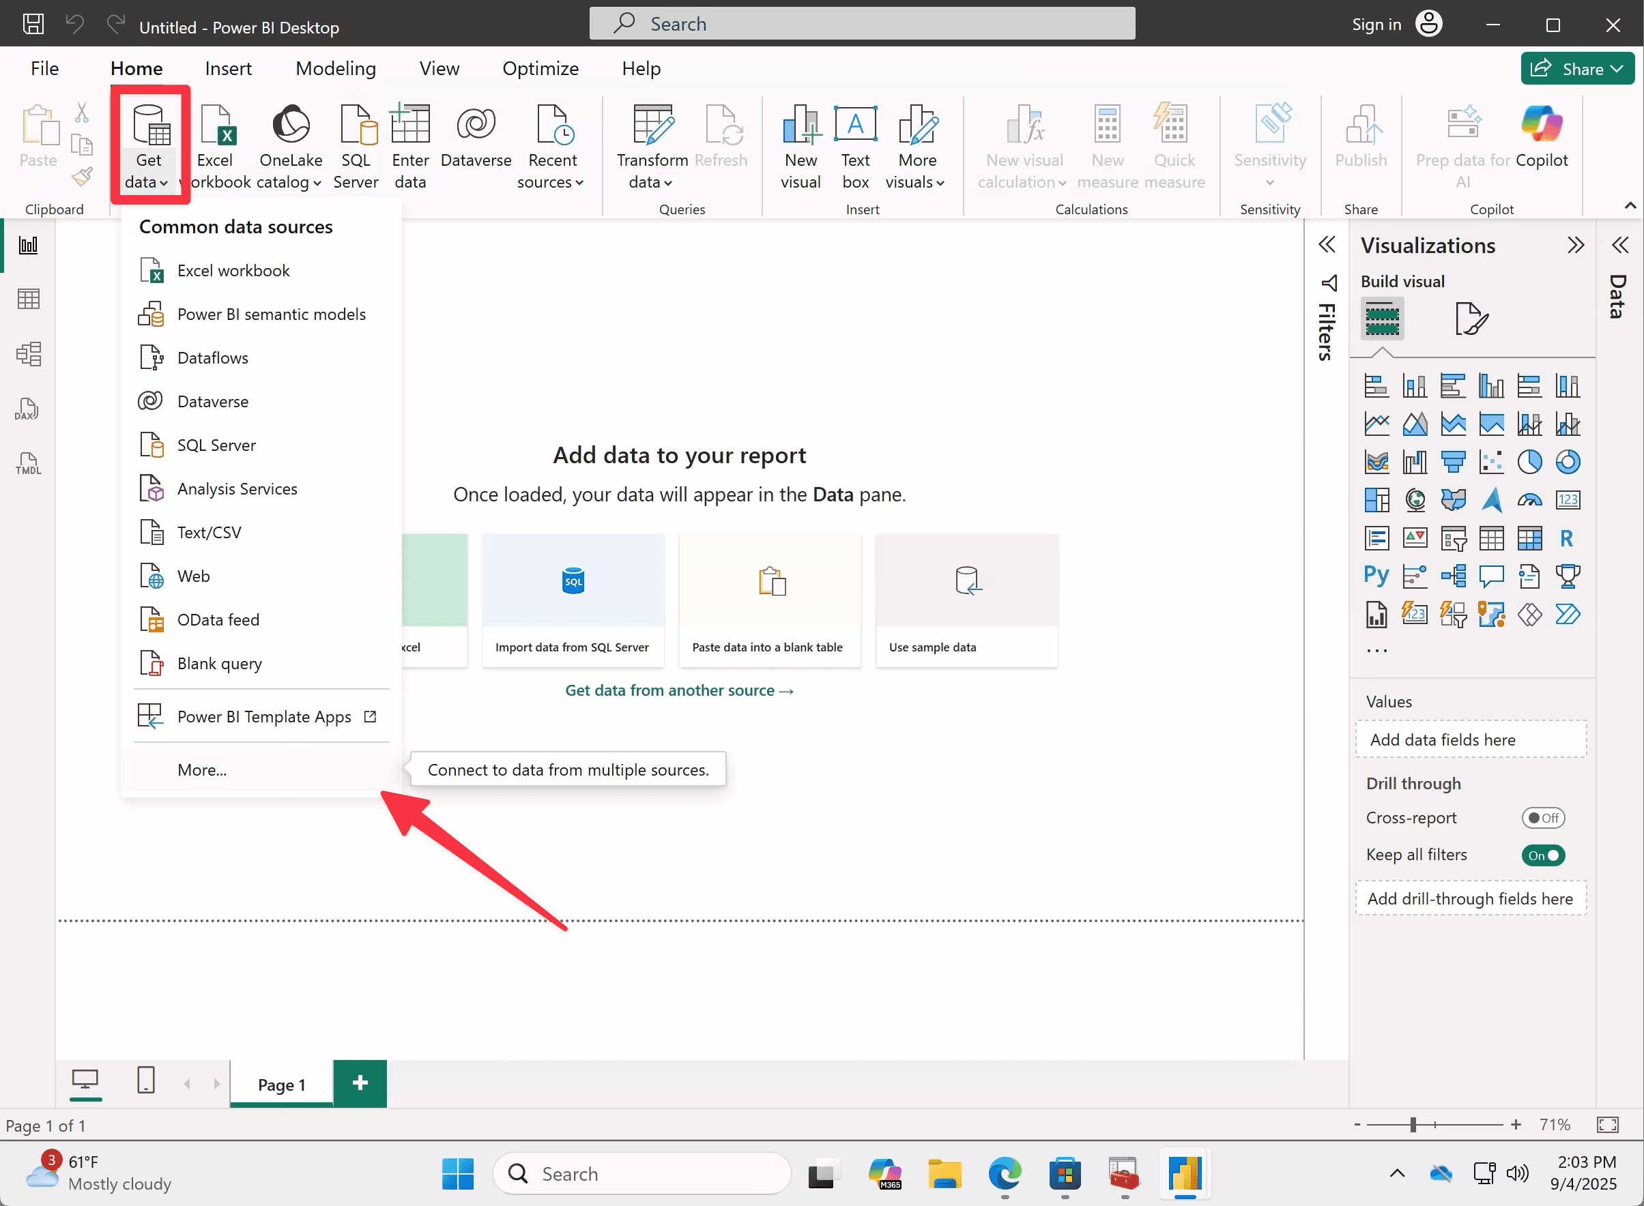Click Get data from another source link
Viewport: 1644px width, 1206px height.
[x=678, y=690]
